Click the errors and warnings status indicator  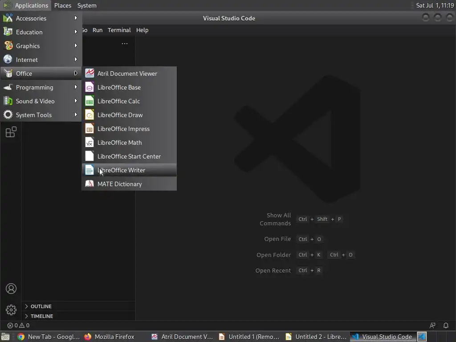click(x=18, y=326)
